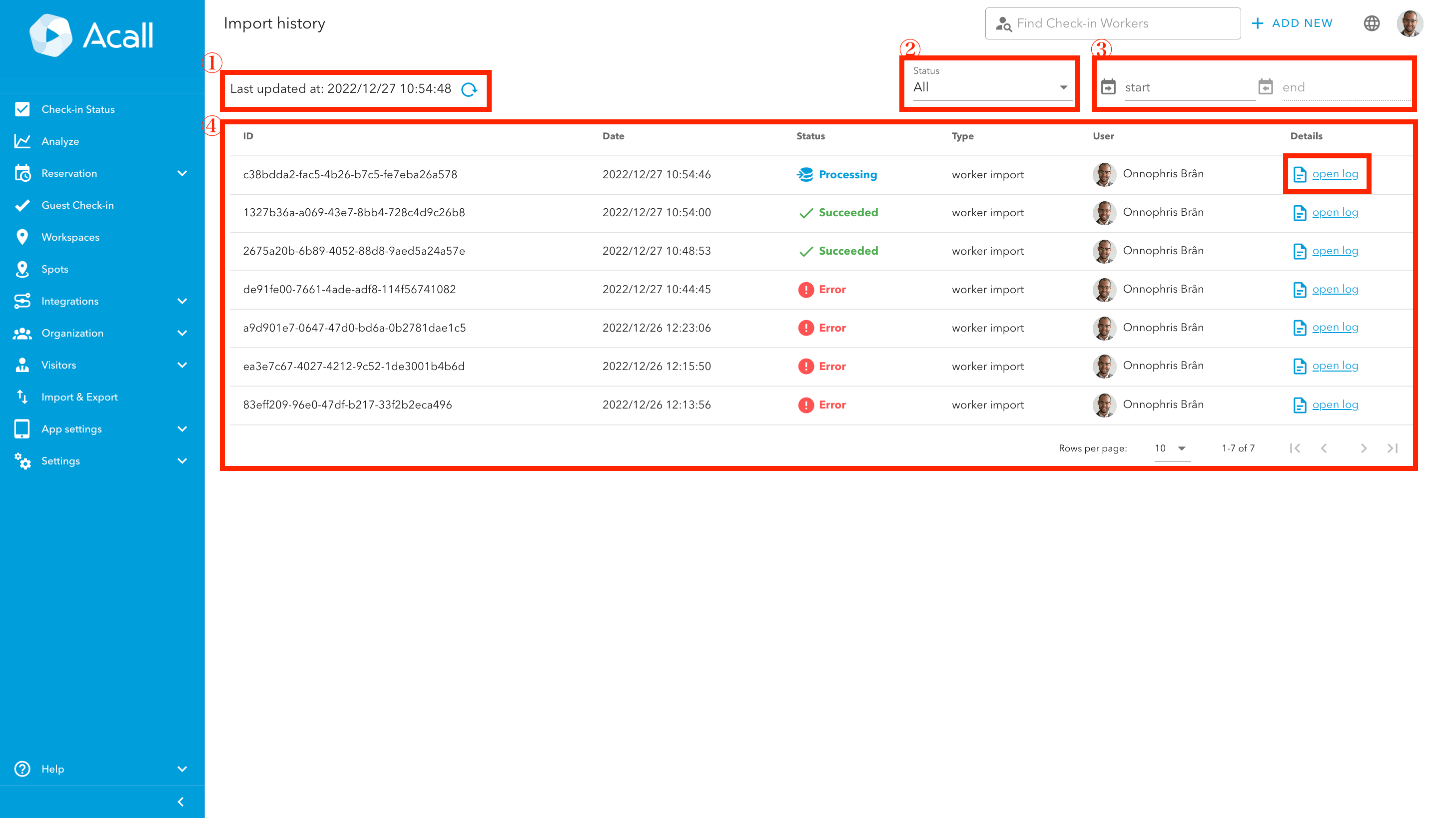The image size is (1439, 818).
Task: Expand the Settings submenu chevron
Action: tap(182, 460)
